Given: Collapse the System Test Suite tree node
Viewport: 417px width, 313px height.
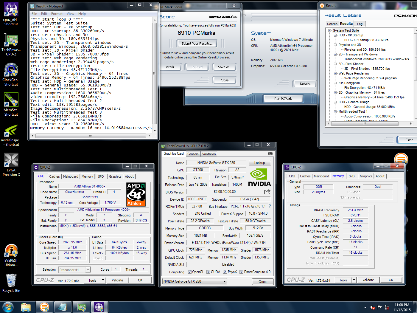Looking at the screenshot, I should click(330, 30).
